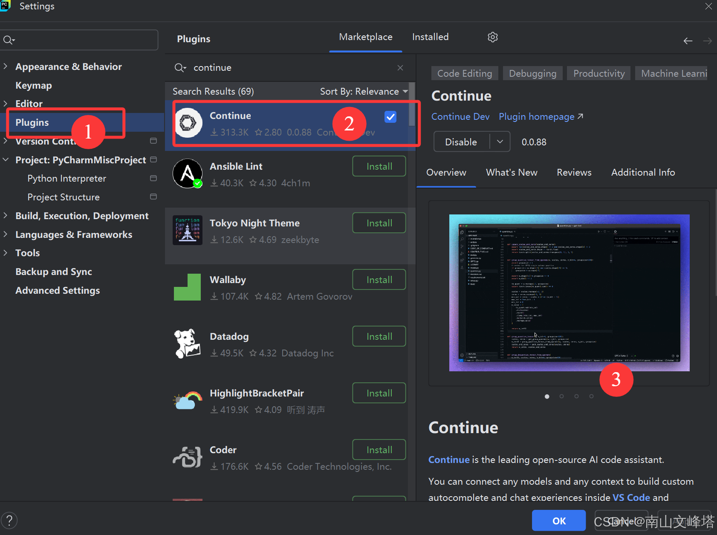
Task: Select Keymap in settings tree
Action: 34,85
